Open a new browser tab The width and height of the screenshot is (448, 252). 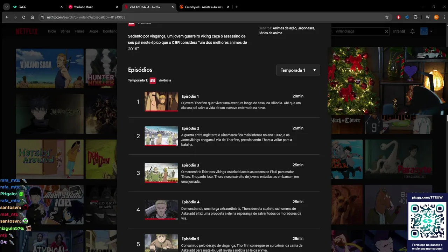tap(237, 7)
